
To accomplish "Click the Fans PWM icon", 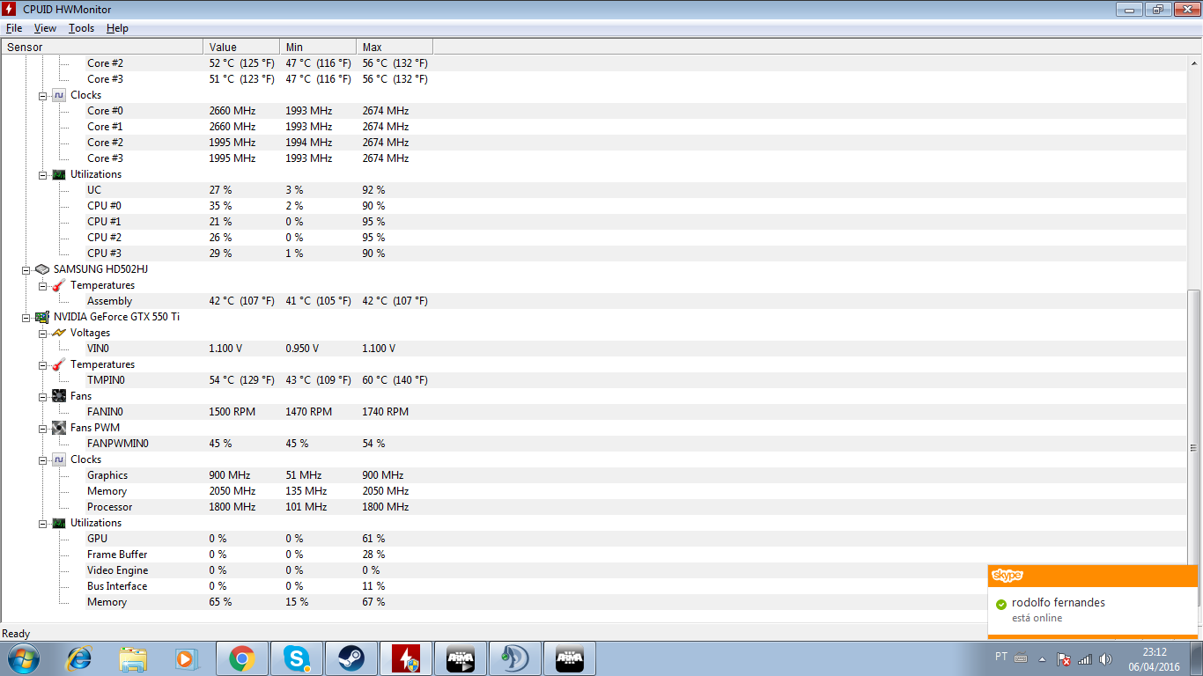I will pos(59,428).
